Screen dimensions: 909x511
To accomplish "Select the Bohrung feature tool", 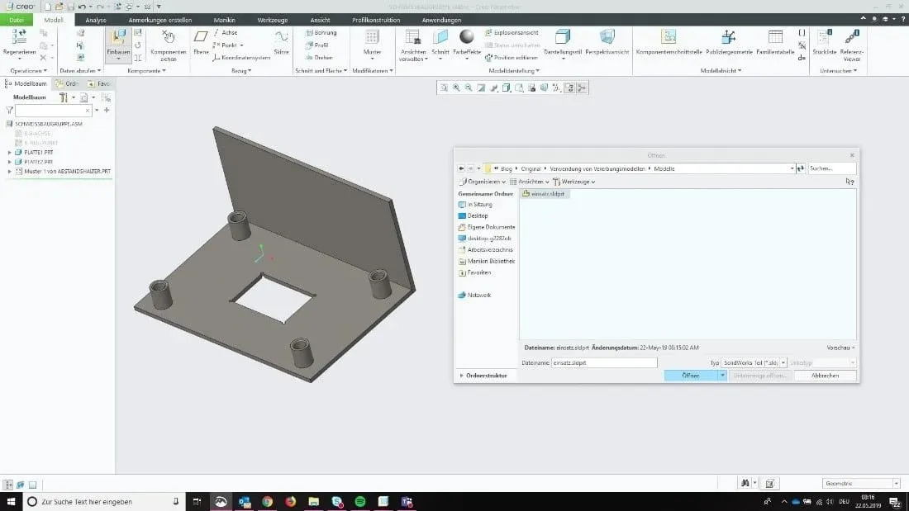I will click(321, 33).
